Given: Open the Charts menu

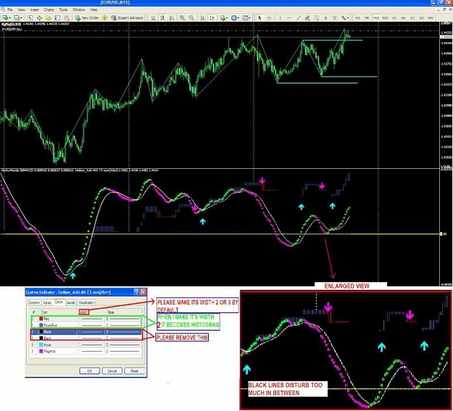Looking at the screenshot, I should coord(49,9).
